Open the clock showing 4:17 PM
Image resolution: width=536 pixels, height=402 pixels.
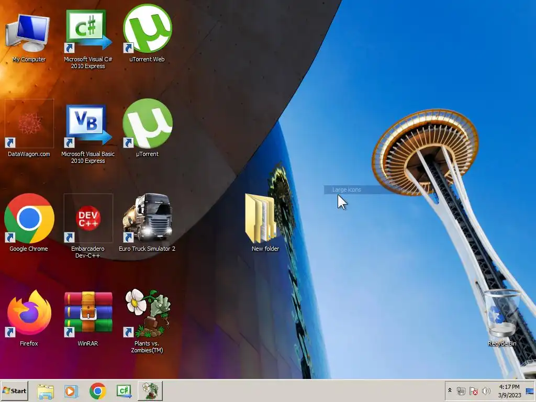pyautogui.click(x=509, y=390)
